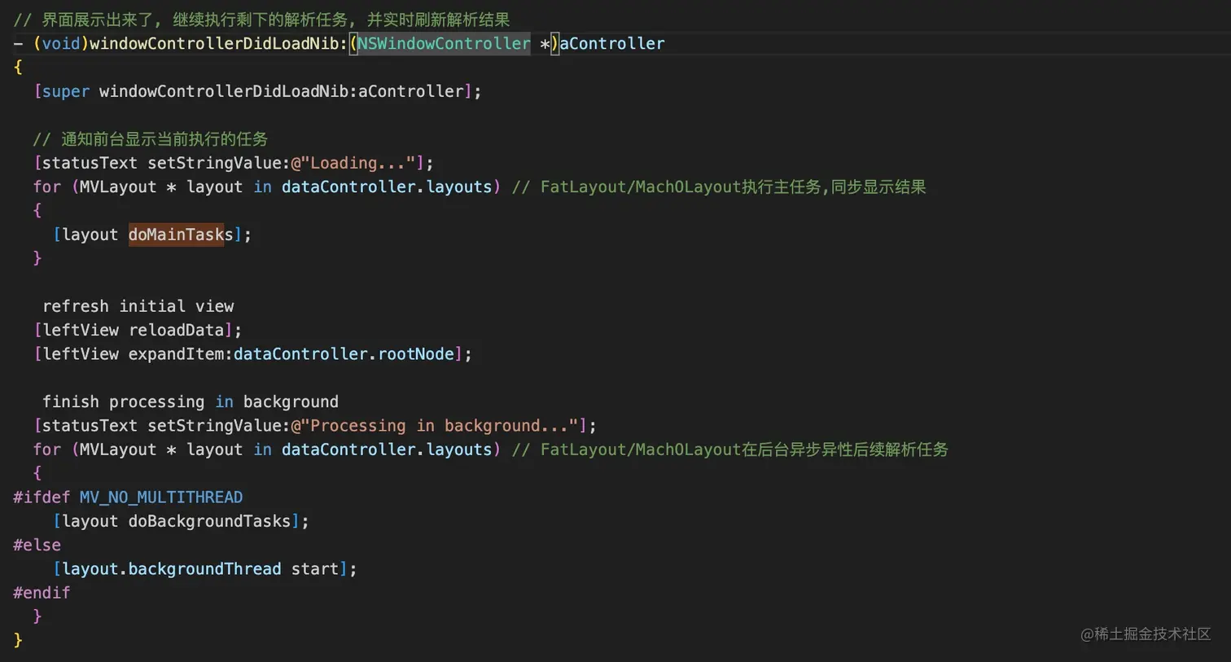Click the comment ending with 后续解析任务

click(x=729, y=449)
